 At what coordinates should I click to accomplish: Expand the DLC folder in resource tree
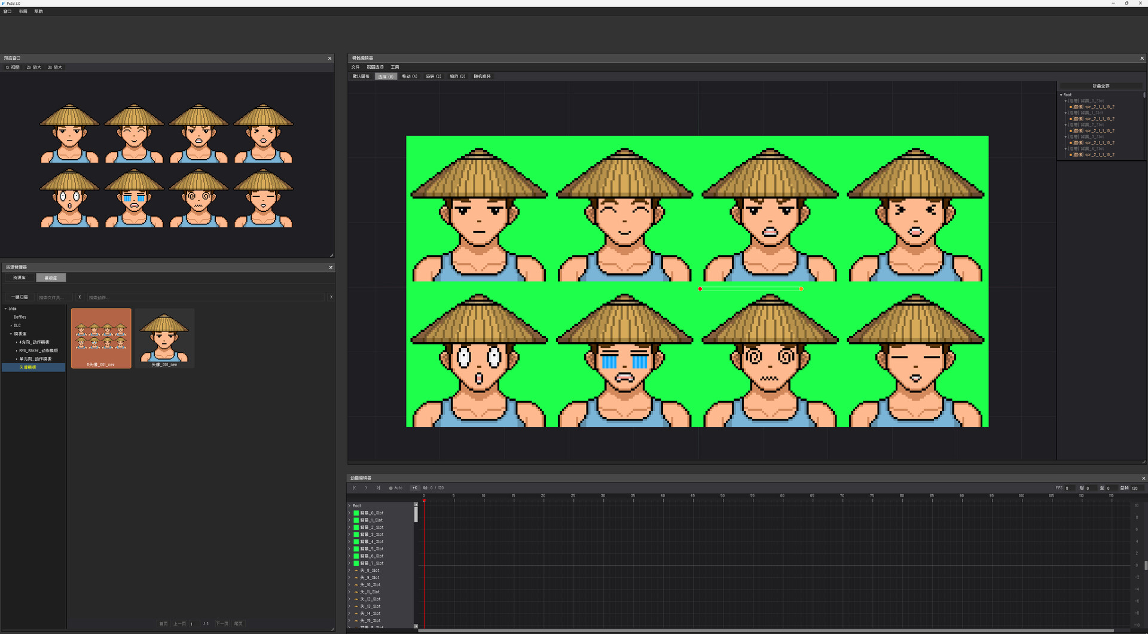11,326
